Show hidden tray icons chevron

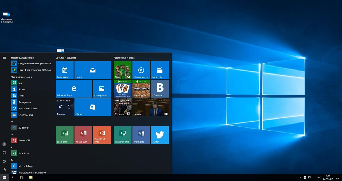click(301, 178)
